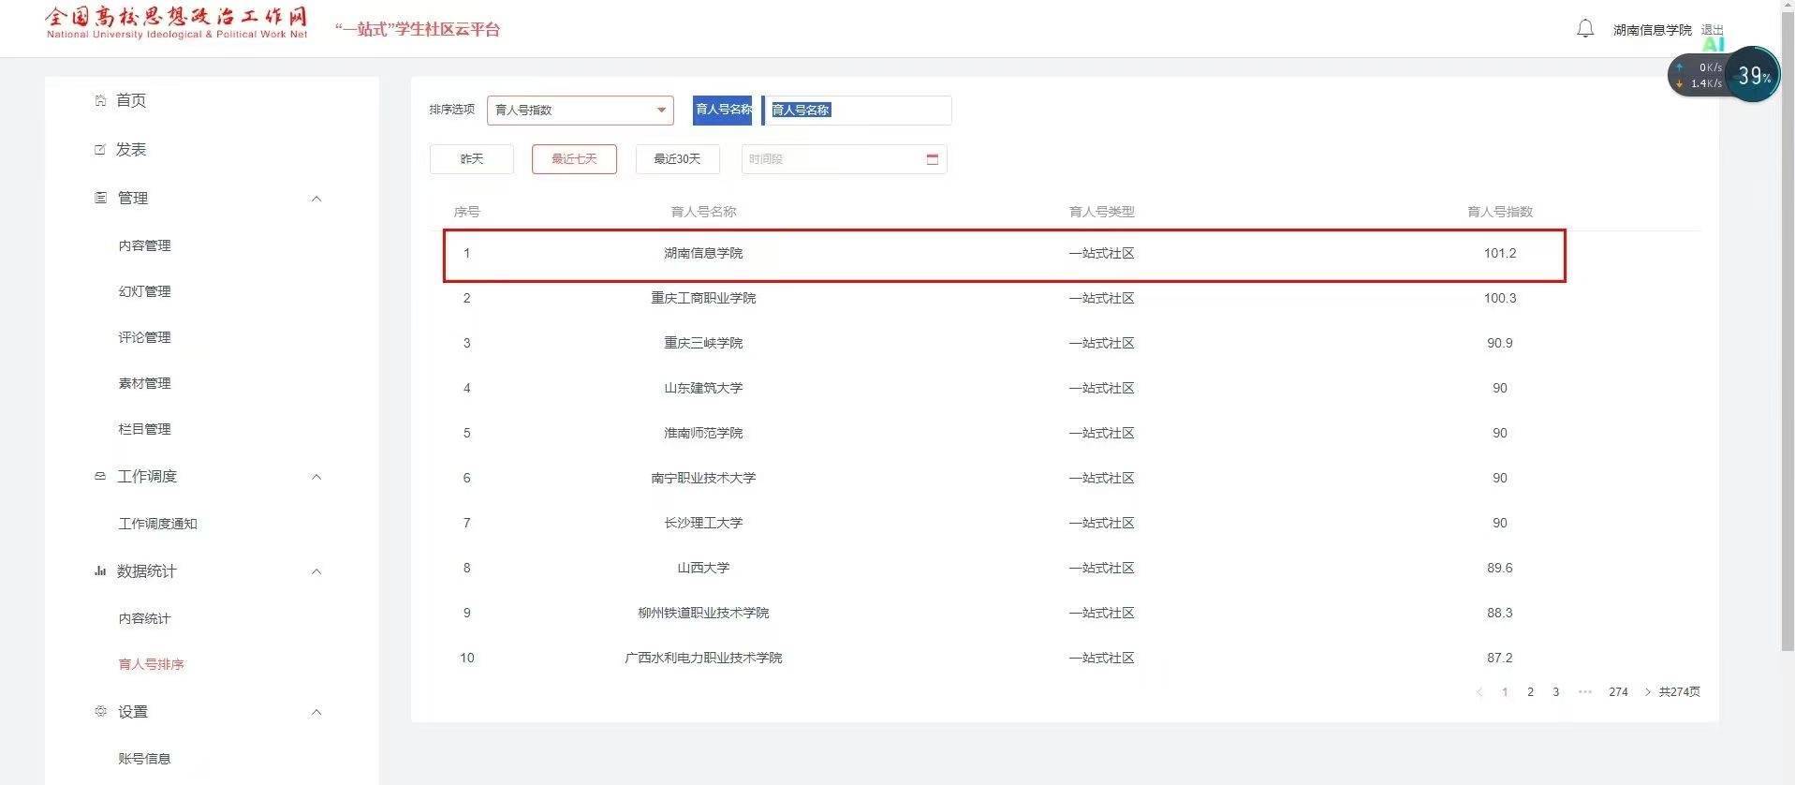
Task: Click 淮南师范学院 table cell
Action: [x=703, y=433]
